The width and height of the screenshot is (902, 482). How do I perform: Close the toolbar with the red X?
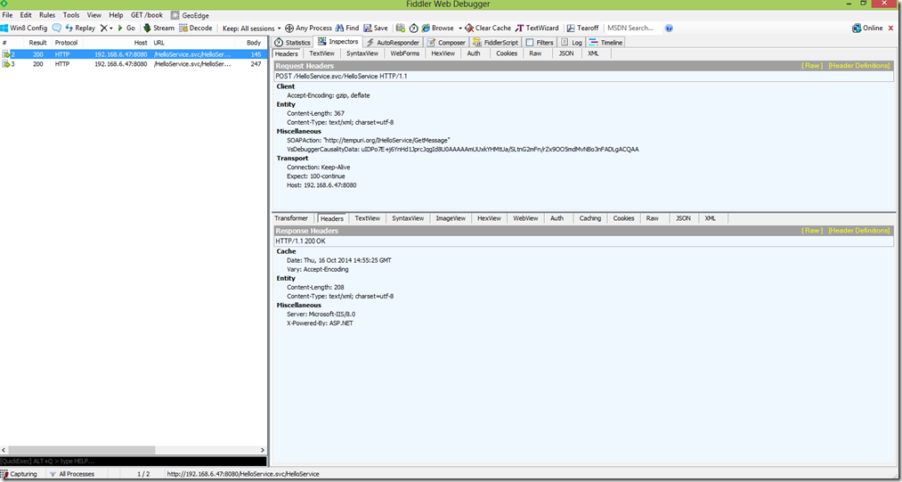[891, 28]
